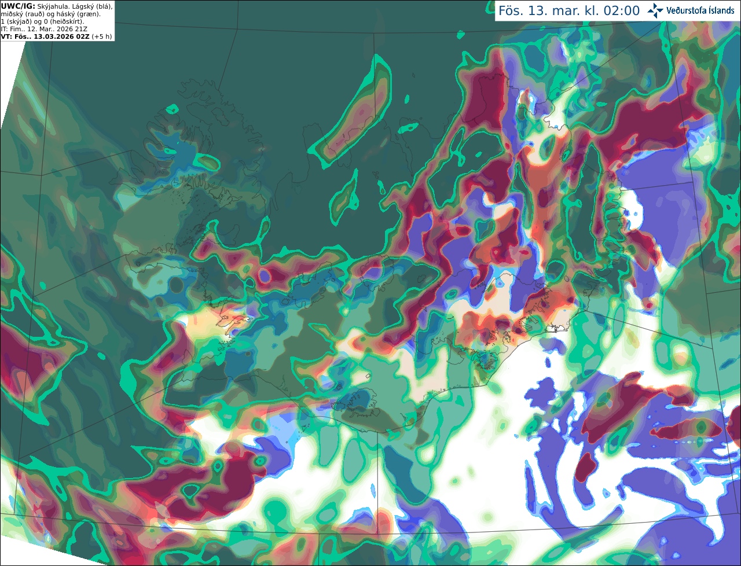Click the "1 (skýjað) og 0 (heiðskírt)." line
741x566 pixels.
[x=42, y=21]
